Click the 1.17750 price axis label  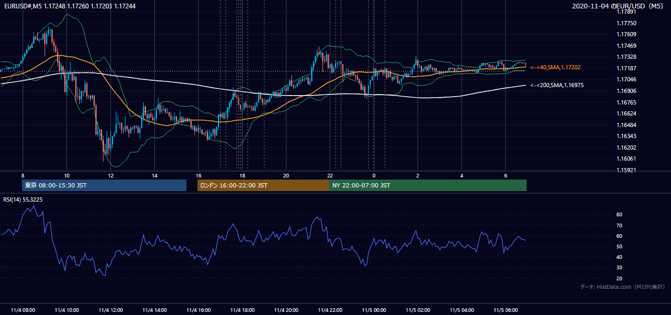[627, 24]
